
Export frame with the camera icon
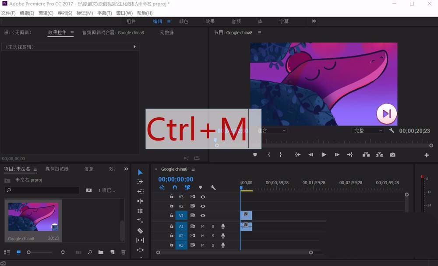(392, 154)
